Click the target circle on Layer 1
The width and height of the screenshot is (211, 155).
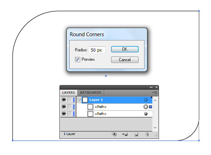(146, 100)
